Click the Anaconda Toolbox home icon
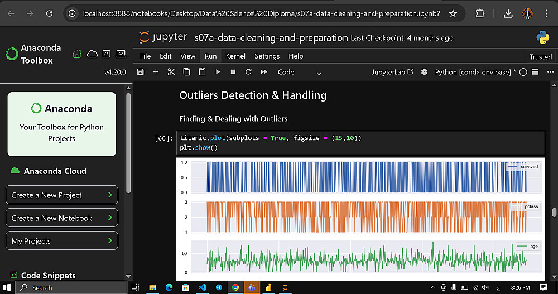558x294 pixels. tap(77, 54)
